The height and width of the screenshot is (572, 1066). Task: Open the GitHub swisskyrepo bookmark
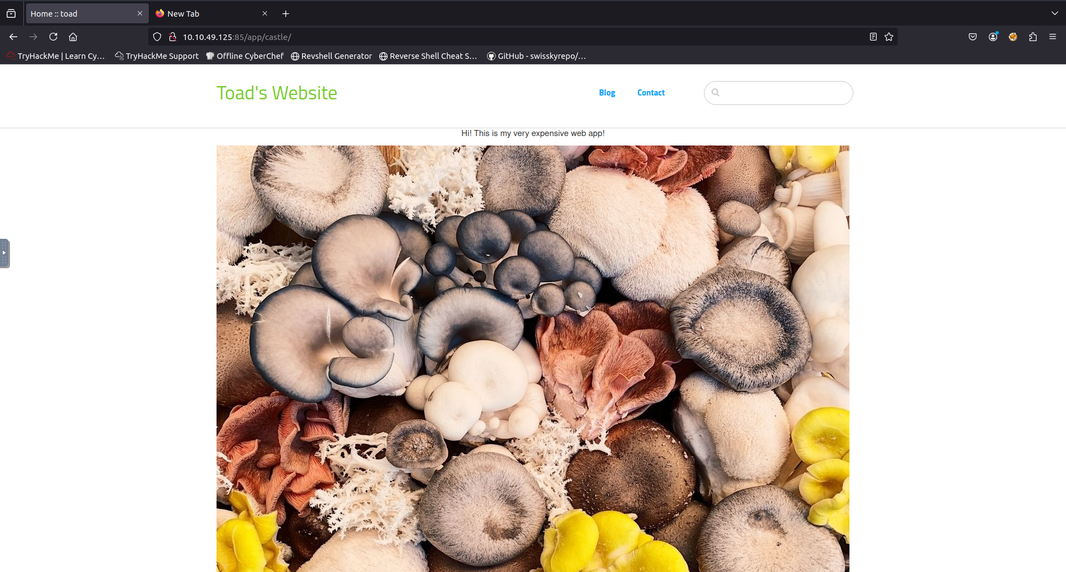point(536,56)
